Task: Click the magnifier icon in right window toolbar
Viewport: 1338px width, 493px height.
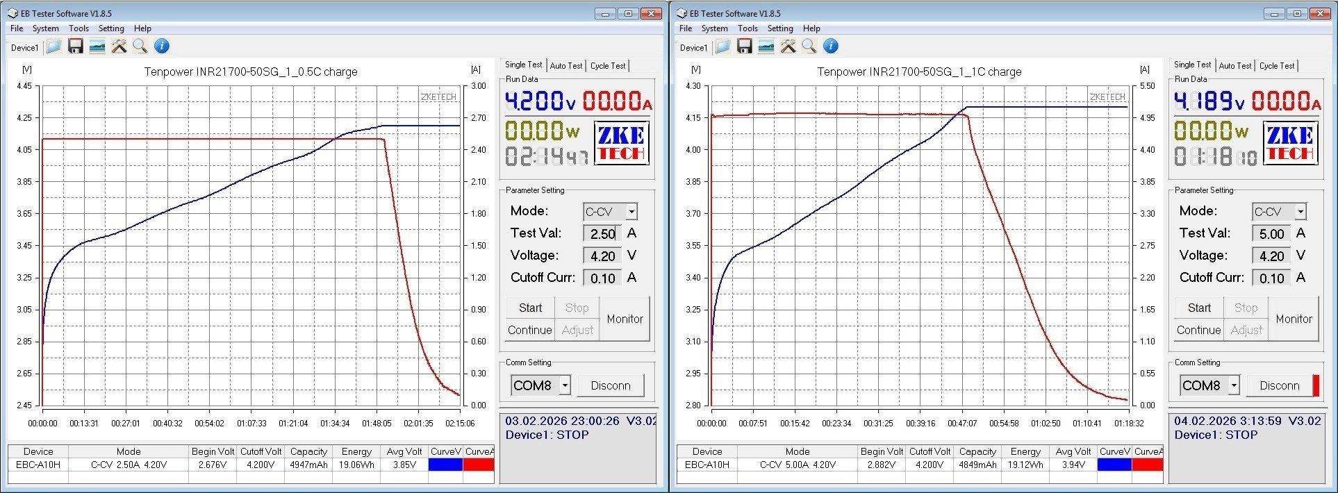Action: tap(809, 47)
